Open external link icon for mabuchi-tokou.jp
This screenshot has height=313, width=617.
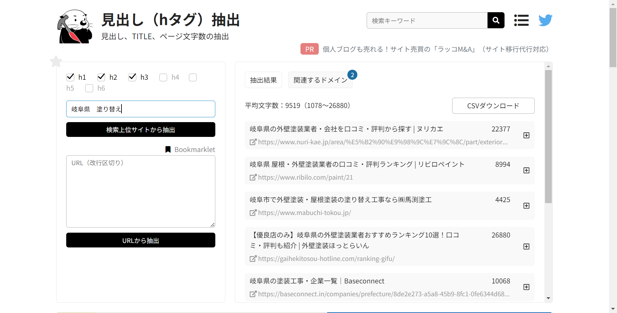[253, 212]
